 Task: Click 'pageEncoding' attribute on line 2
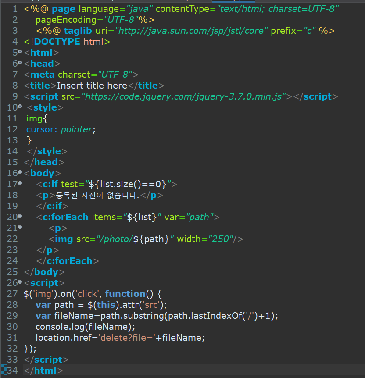66,20
